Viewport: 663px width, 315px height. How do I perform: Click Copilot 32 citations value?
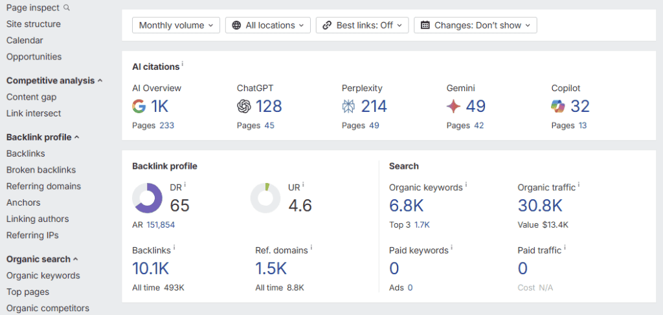(x=580, y=107)
